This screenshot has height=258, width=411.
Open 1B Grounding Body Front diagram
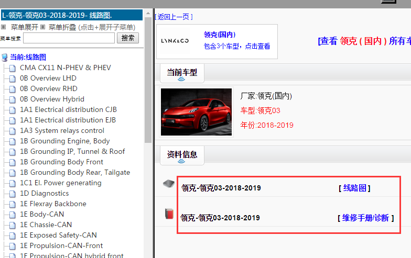(62, 162)
